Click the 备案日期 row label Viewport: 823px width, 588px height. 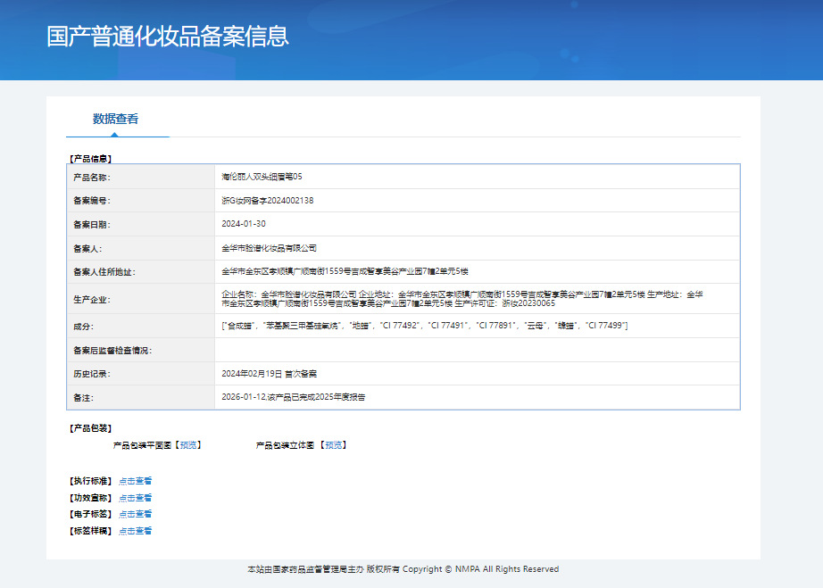point(92,225)
